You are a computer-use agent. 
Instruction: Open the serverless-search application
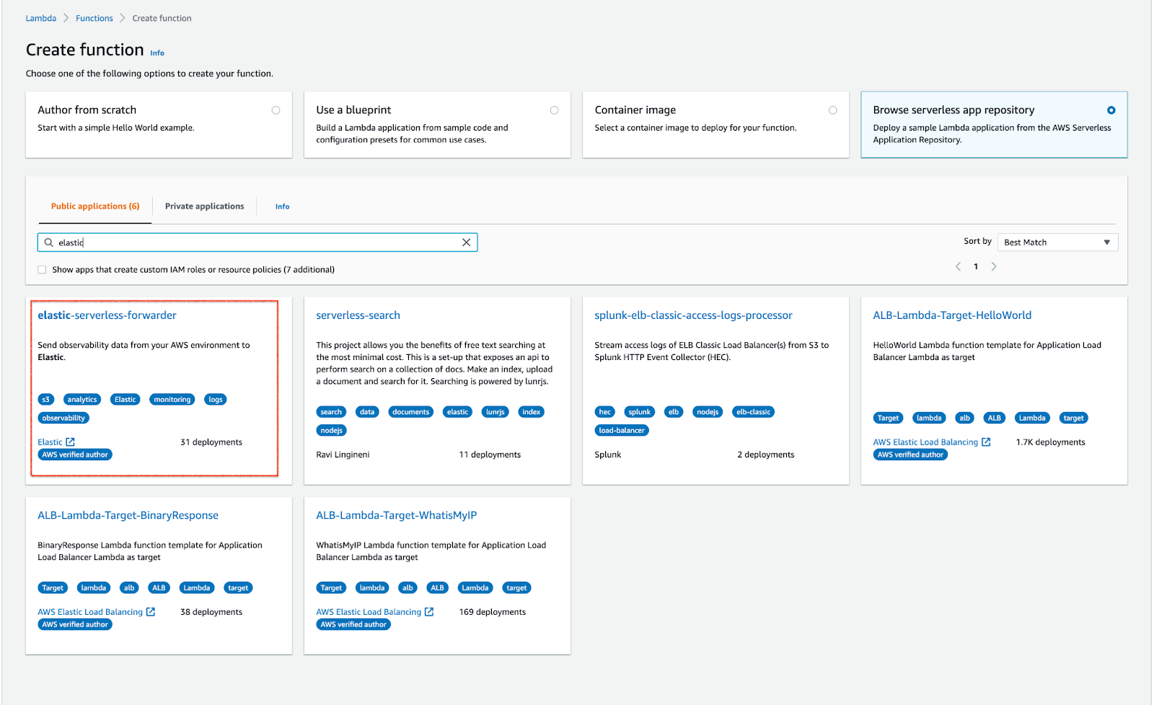pyautogui.click(x=358, y=315)
